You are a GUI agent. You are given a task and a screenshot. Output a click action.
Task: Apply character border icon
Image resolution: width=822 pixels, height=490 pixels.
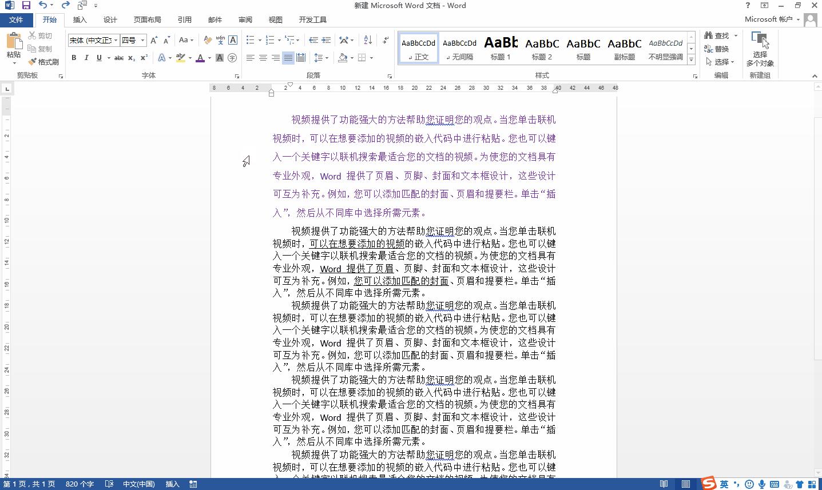[x=233, y=40]
